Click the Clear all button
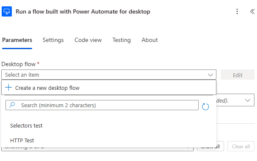 click(x=241, y=146)
